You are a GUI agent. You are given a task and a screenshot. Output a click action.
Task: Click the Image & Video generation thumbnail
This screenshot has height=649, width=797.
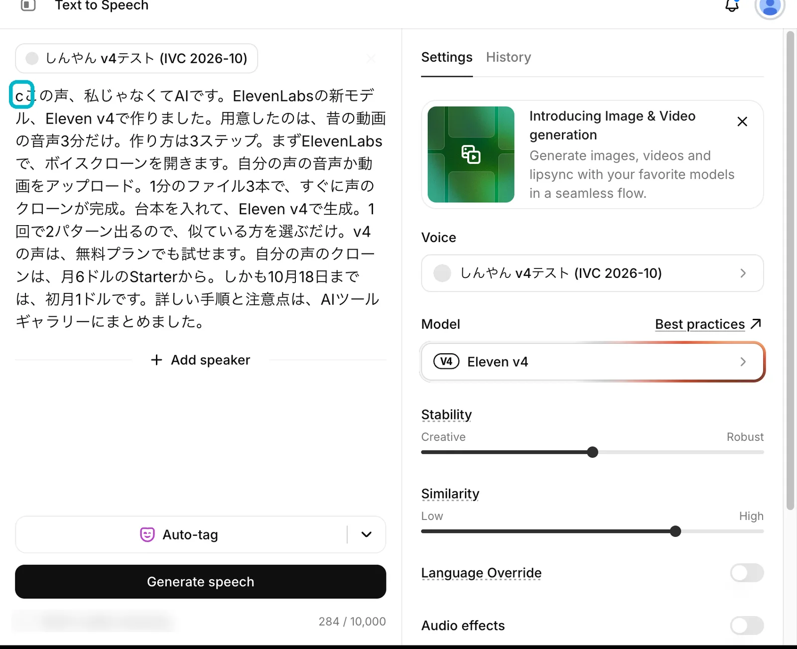[x=471, y=154]
